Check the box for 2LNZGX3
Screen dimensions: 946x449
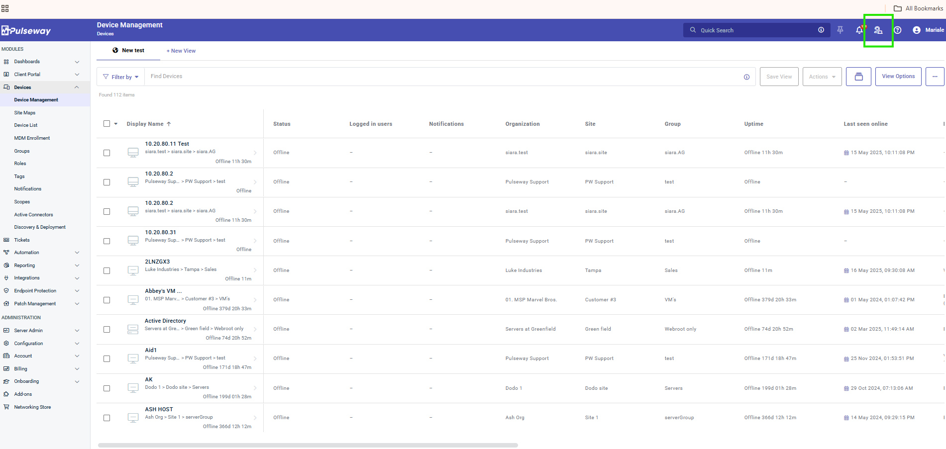tap(106, 270)
